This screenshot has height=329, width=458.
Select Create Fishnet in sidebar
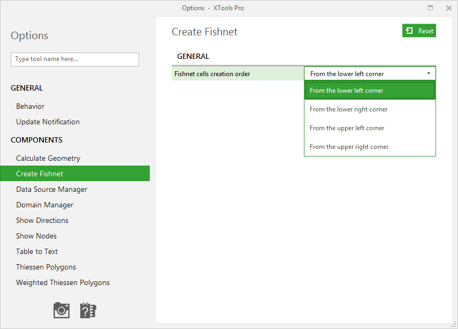click(x=75, y=174)
